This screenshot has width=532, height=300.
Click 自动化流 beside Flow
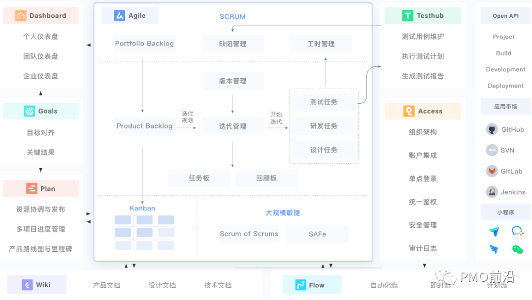(x=384, y=285)
